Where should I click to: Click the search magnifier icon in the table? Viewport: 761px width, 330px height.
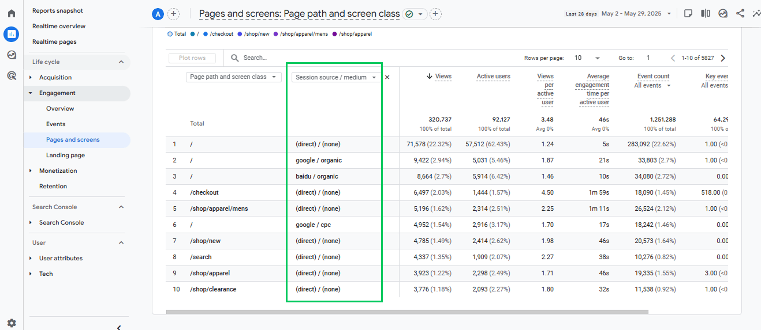click(234, 58)
